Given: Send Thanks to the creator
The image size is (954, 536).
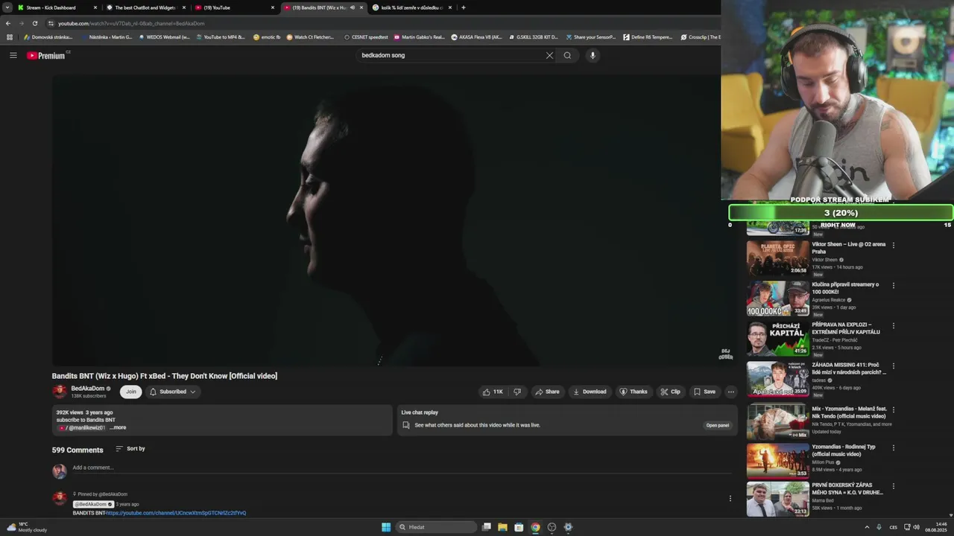Looking at the screenshot, I should (634, 392).
